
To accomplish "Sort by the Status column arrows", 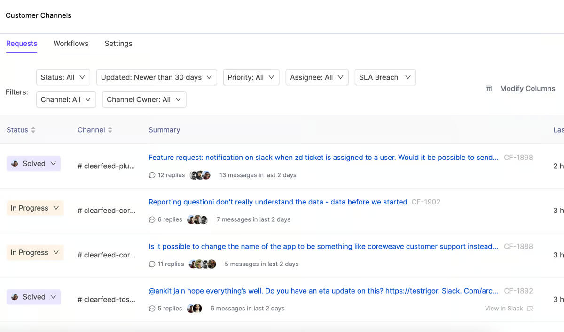I will click(x=33, y=130).
